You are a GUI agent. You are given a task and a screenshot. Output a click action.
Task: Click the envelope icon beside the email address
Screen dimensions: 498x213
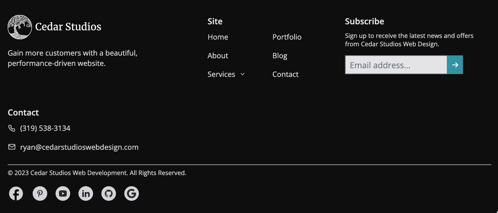click(x=12, y=147)
